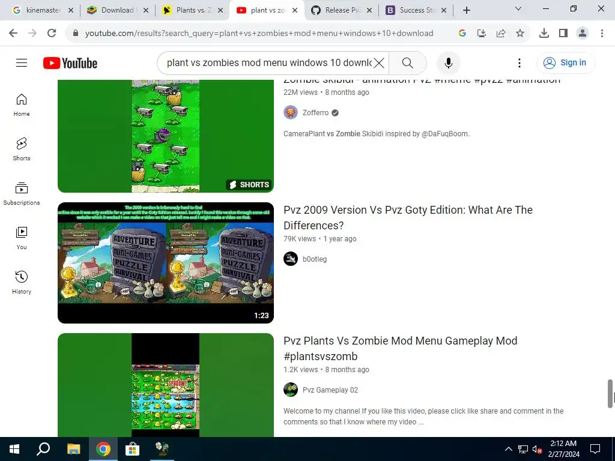This screenshot has width=615, height=461.
Task: Bookmark this page with the star
Action: pos(520,33)
